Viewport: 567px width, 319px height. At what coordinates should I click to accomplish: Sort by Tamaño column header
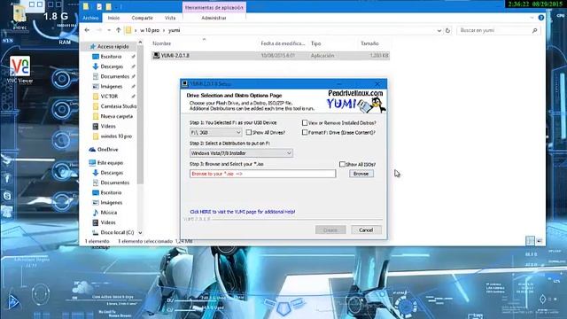point(369,43)
